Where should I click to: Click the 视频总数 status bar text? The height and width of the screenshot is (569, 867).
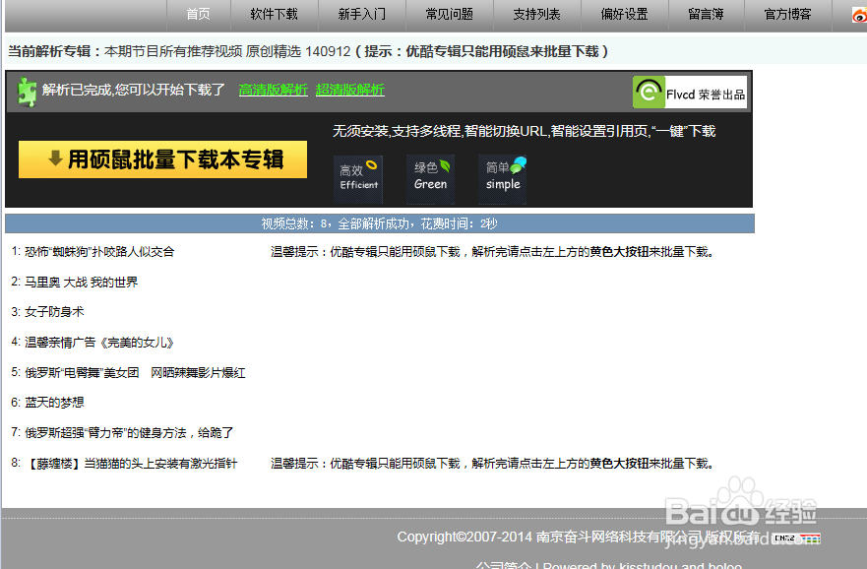379,223
